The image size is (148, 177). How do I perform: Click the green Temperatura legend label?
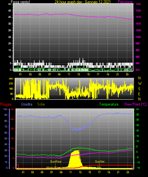click(109, 104)
